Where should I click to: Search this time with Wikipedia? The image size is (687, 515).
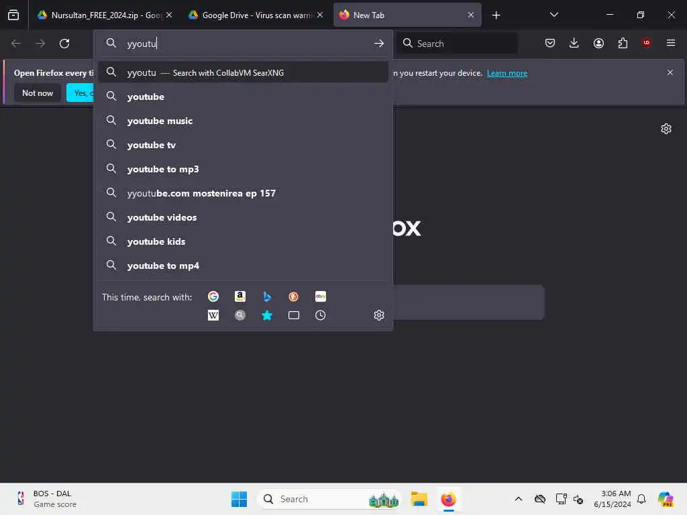(x=213, y=315)
